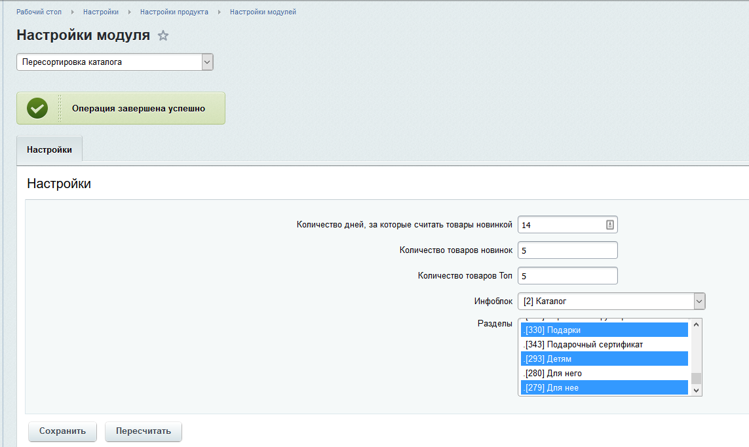
Task: Select the [279] Для нее section
Action: (603, 387)
